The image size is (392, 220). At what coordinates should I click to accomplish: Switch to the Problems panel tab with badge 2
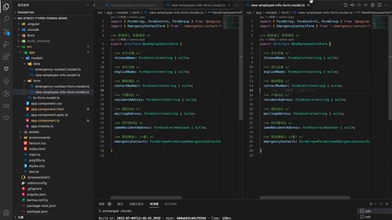tap(105, 204)
